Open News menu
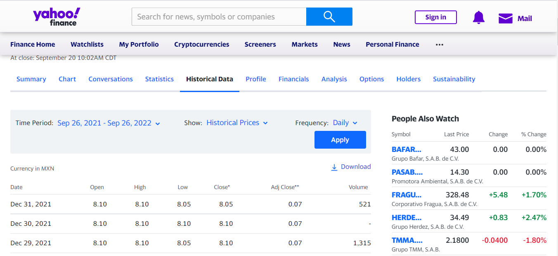This screenshot has height=256, width=558. tap(342, 45)
